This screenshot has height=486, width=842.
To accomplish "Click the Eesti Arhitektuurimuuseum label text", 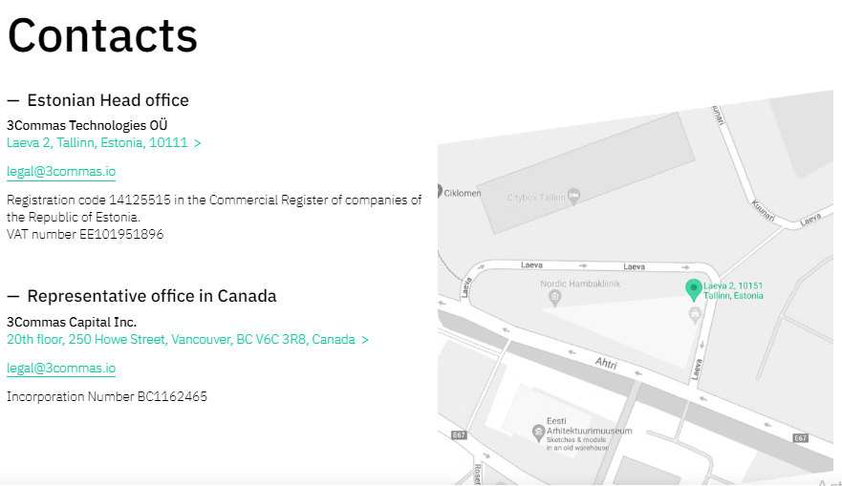I will tap(589, 426).
